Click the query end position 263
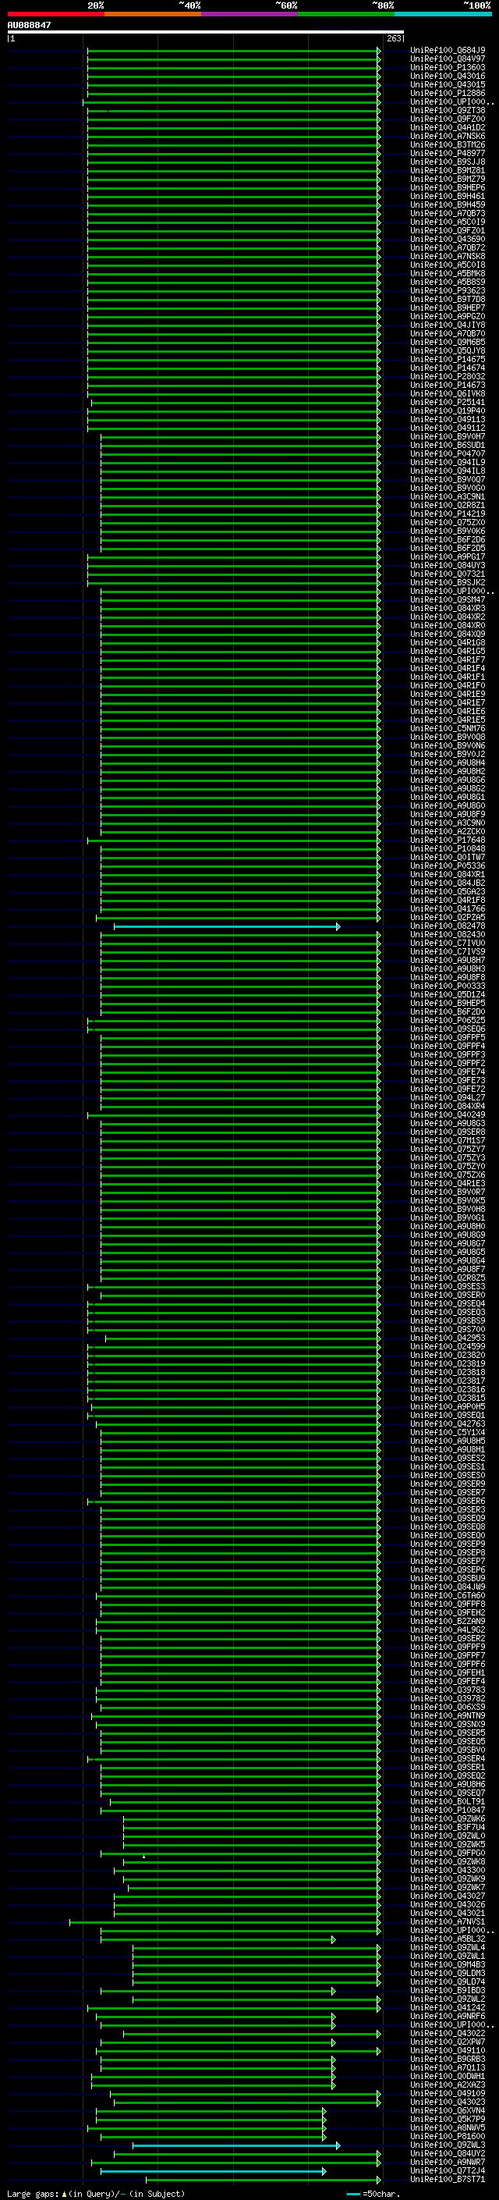The image size is (499, 2200). click(394, 38)
